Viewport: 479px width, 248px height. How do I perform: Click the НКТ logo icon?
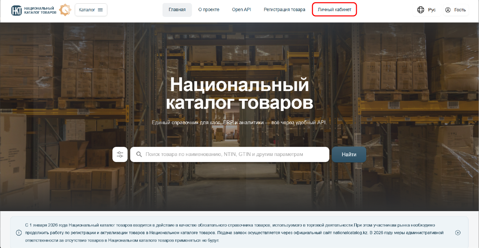[16, 10]
